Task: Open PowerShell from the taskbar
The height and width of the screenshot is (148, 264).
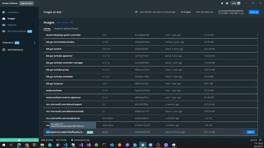Action: click(58, 145)
